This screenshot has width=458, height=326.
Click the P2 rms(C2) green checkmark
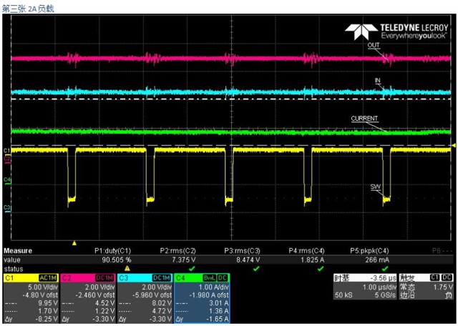point(192,268)
